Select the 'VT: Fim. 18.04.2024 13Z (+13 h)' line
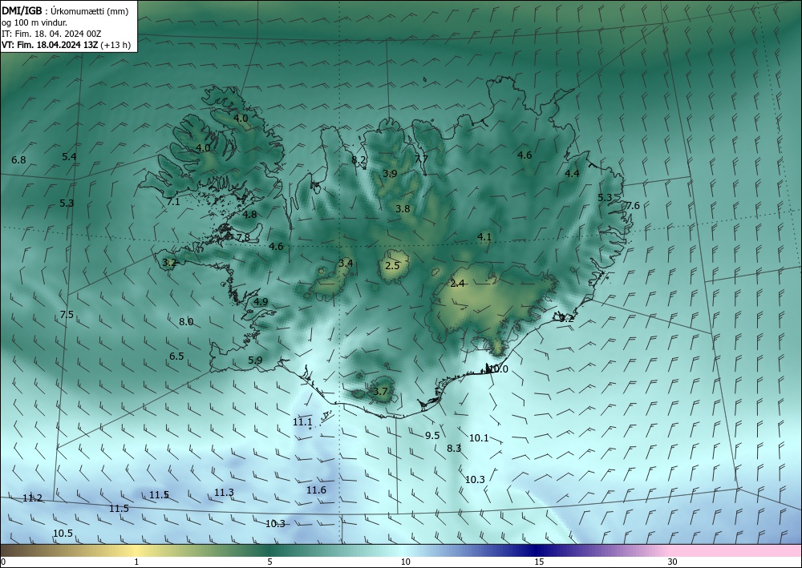The image size is (802, 568). 67,45
